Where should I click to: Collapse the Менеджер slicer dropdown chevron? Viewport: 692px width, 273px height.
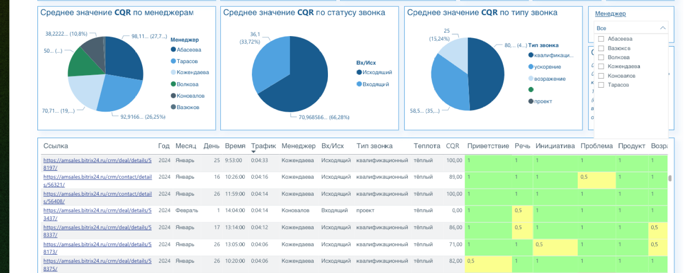[x=662, y=28]
